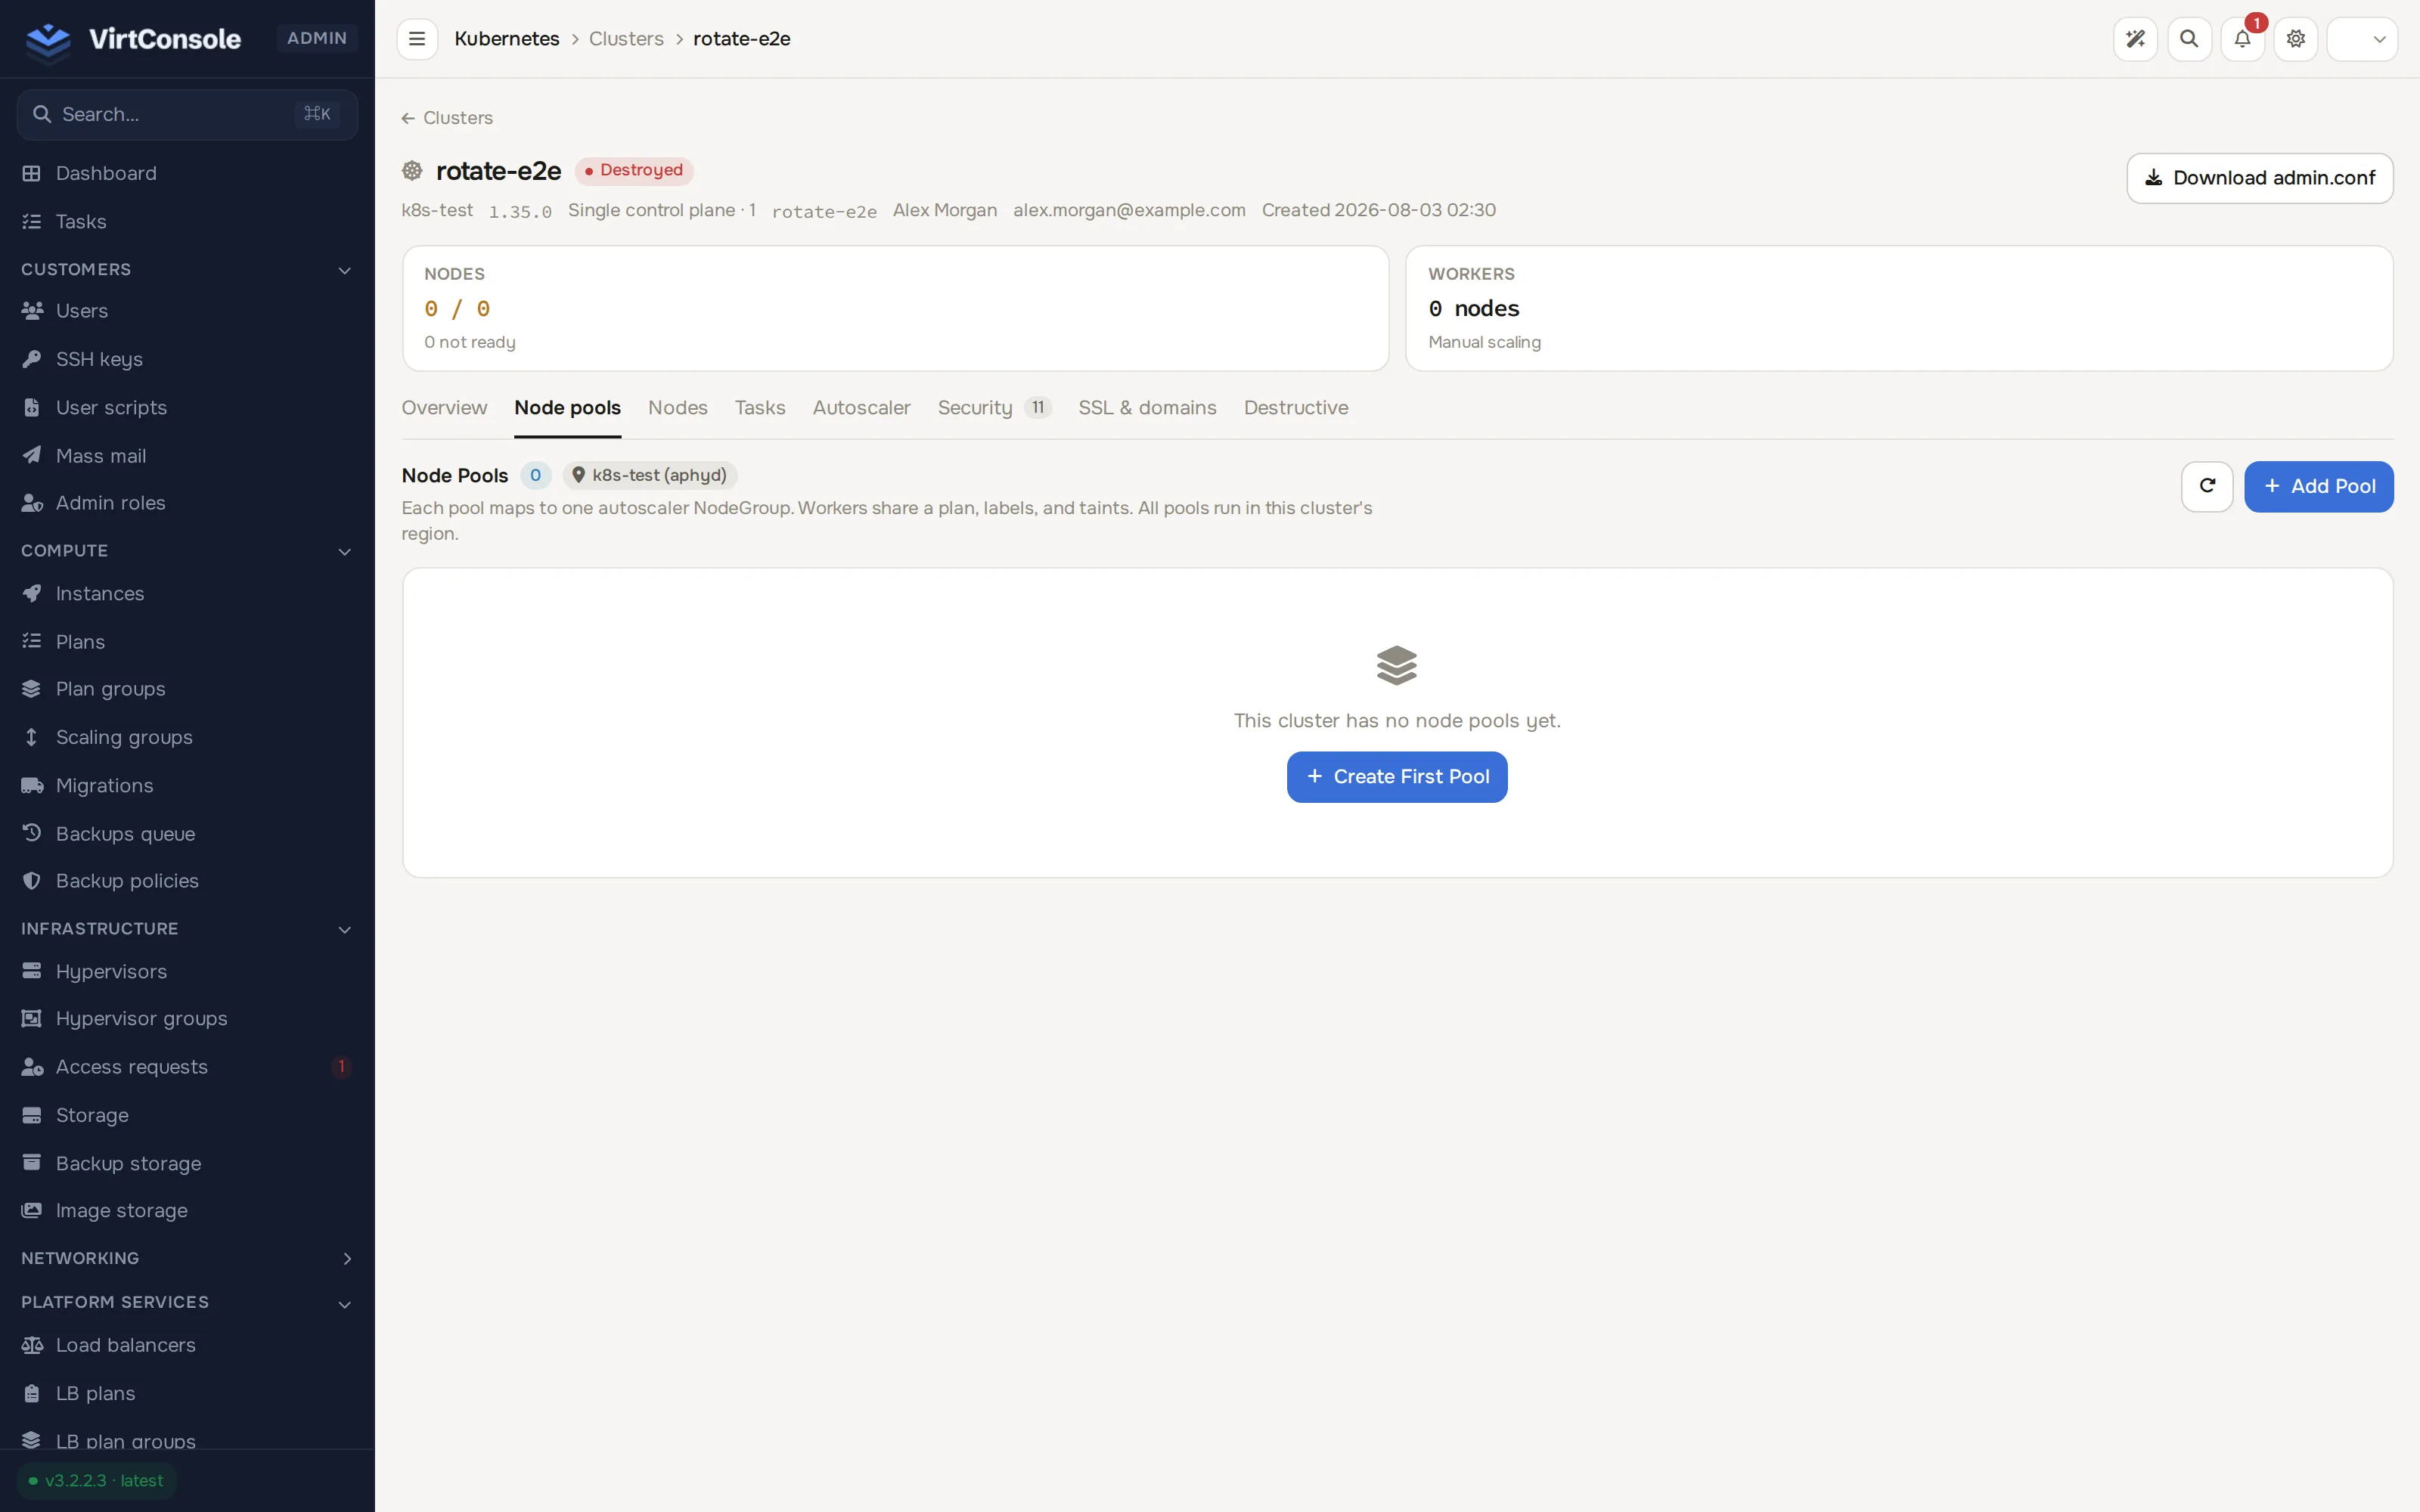Click the Create First Pool button
2420x1512 pixels.
(x=1397, y=777)
